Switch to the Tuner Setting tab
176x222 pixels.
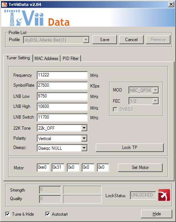(x=18, y=58)
